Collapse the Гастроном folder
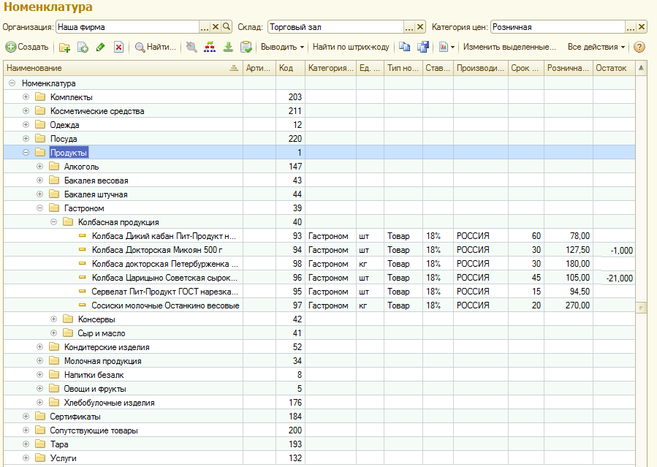This screenshot has height=467, width=657. [39, 208]
